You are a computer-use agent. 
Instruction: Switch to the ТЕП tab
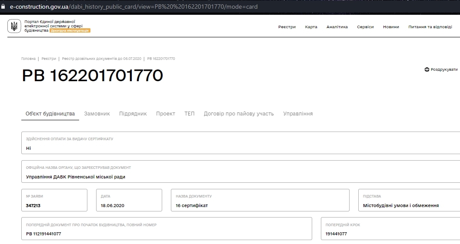point(190,114)
